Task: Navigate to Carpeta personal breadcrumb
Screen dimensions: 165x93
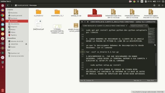Action: pos(22,5)
